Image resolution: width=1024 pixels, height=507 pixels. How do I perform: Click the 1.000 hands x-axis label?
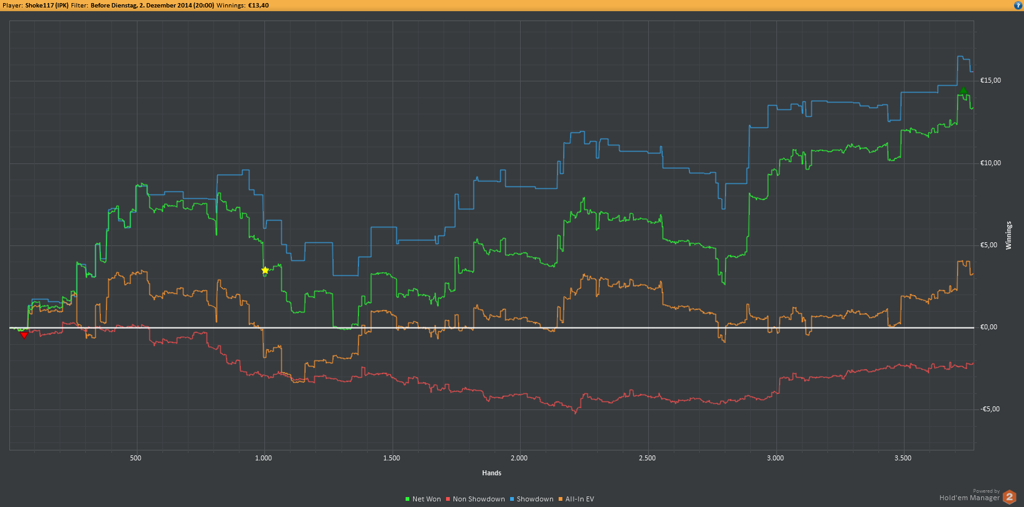coord(264,458)
